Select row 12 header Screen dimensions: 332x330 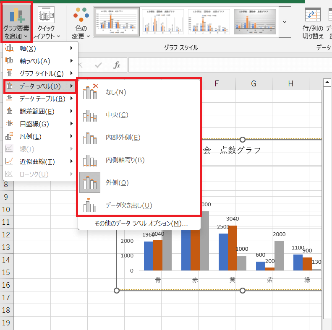[6, 234]
